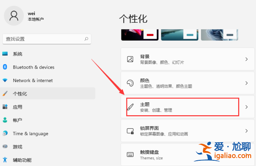Click the Time & language globe icon

click(5, 133)
